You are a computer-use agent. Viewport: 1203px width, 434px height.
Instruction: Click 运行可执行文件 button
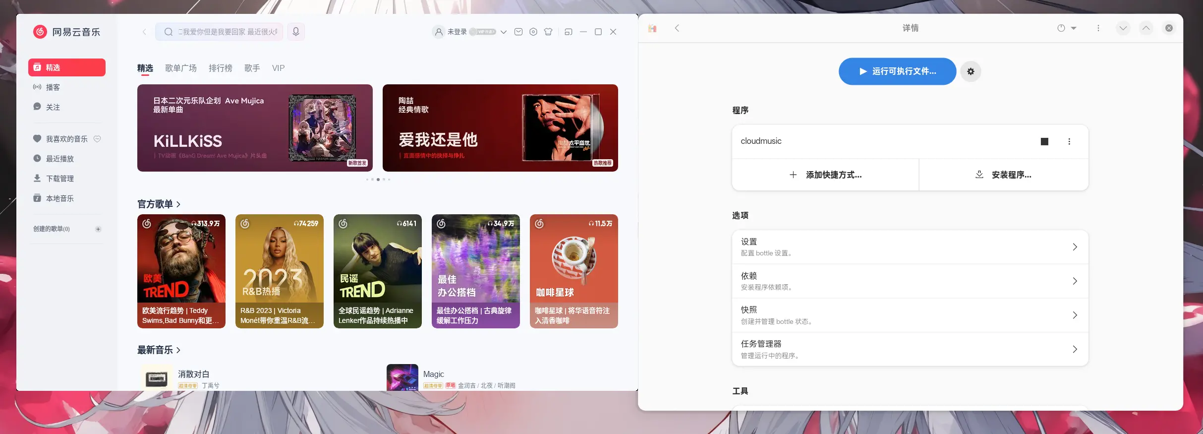(897, 71)
